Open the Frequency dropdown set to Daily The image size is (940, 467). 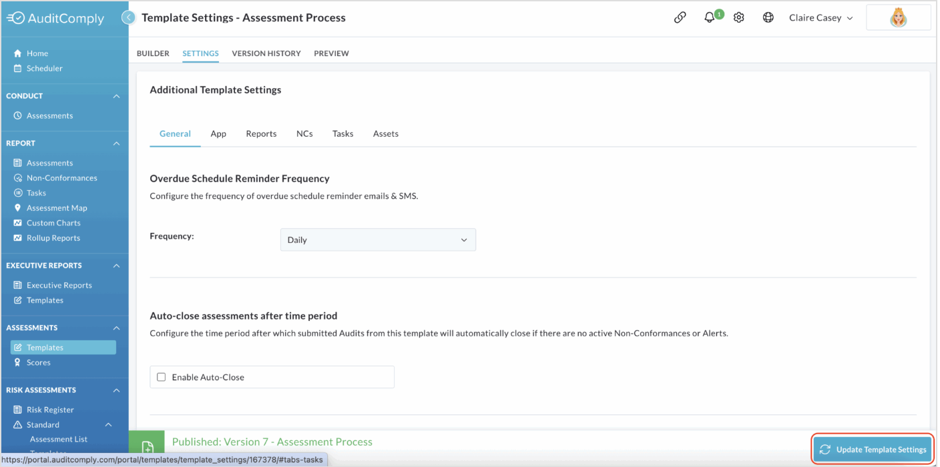[378, 240]
